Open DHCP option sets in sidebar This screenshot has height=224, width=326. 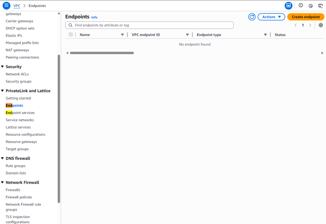20,28
